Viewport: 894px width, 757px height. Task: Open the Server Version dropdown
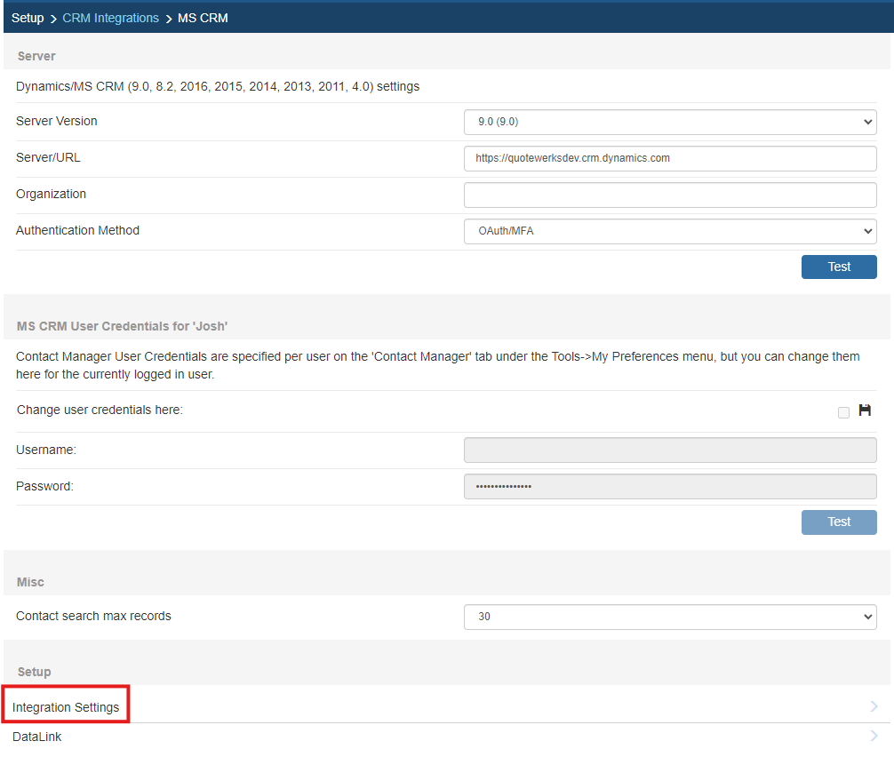[670, 122]
